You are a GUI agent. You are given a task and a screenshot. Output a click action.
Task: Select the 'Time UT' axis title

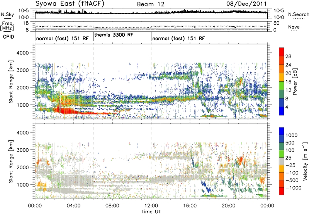point(151,212)
